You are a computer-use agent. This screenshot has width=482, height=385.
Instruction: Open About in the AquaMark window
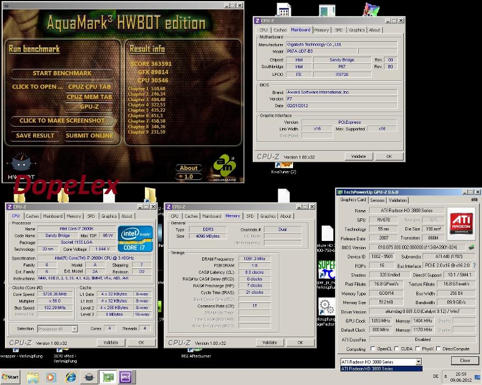pos(189,168)
